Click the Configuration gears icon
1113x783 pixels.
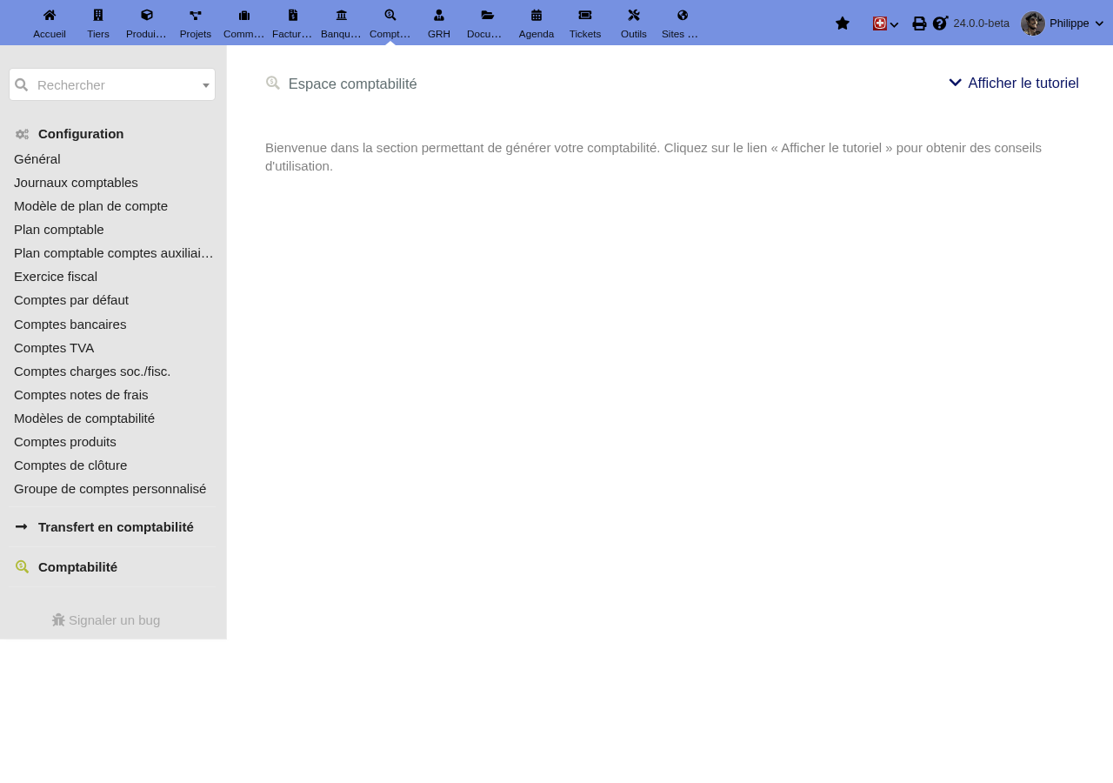click(23, 134)
